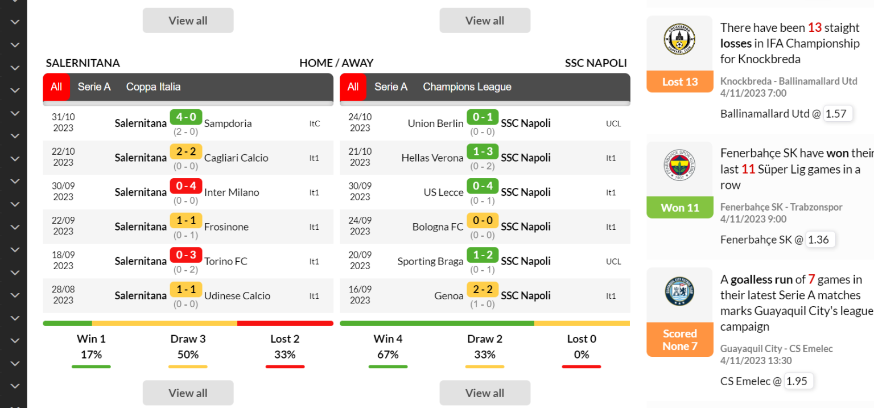Click the top-left 'View all' button

[188, 20]
